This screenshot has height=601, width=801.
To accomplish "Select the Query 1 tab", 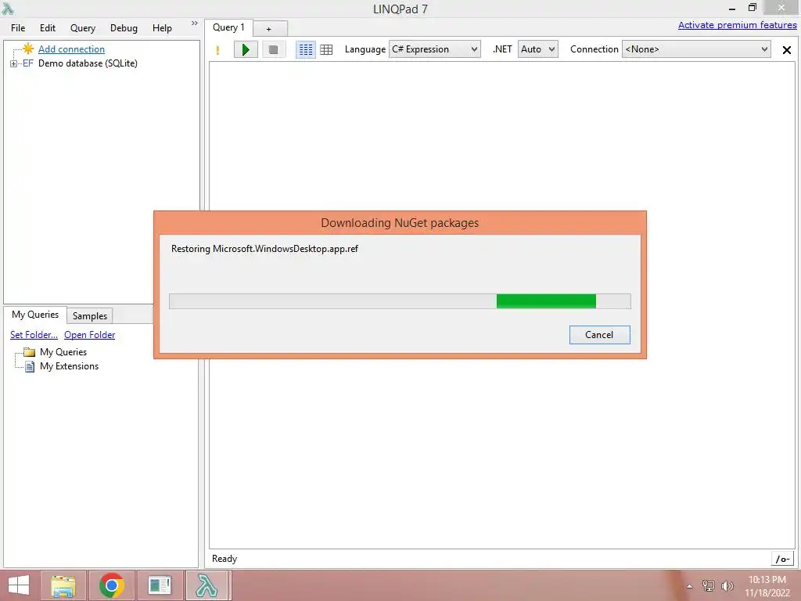I will [x=228, y=27].
